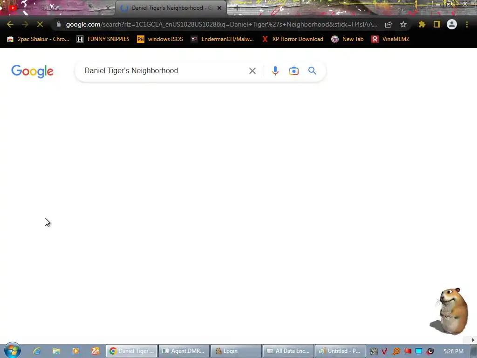The height and width of the screenshot is (358, 477).
Task: Open the EndermanCH/Malw... bookmark
Action: tap(222, 39)
